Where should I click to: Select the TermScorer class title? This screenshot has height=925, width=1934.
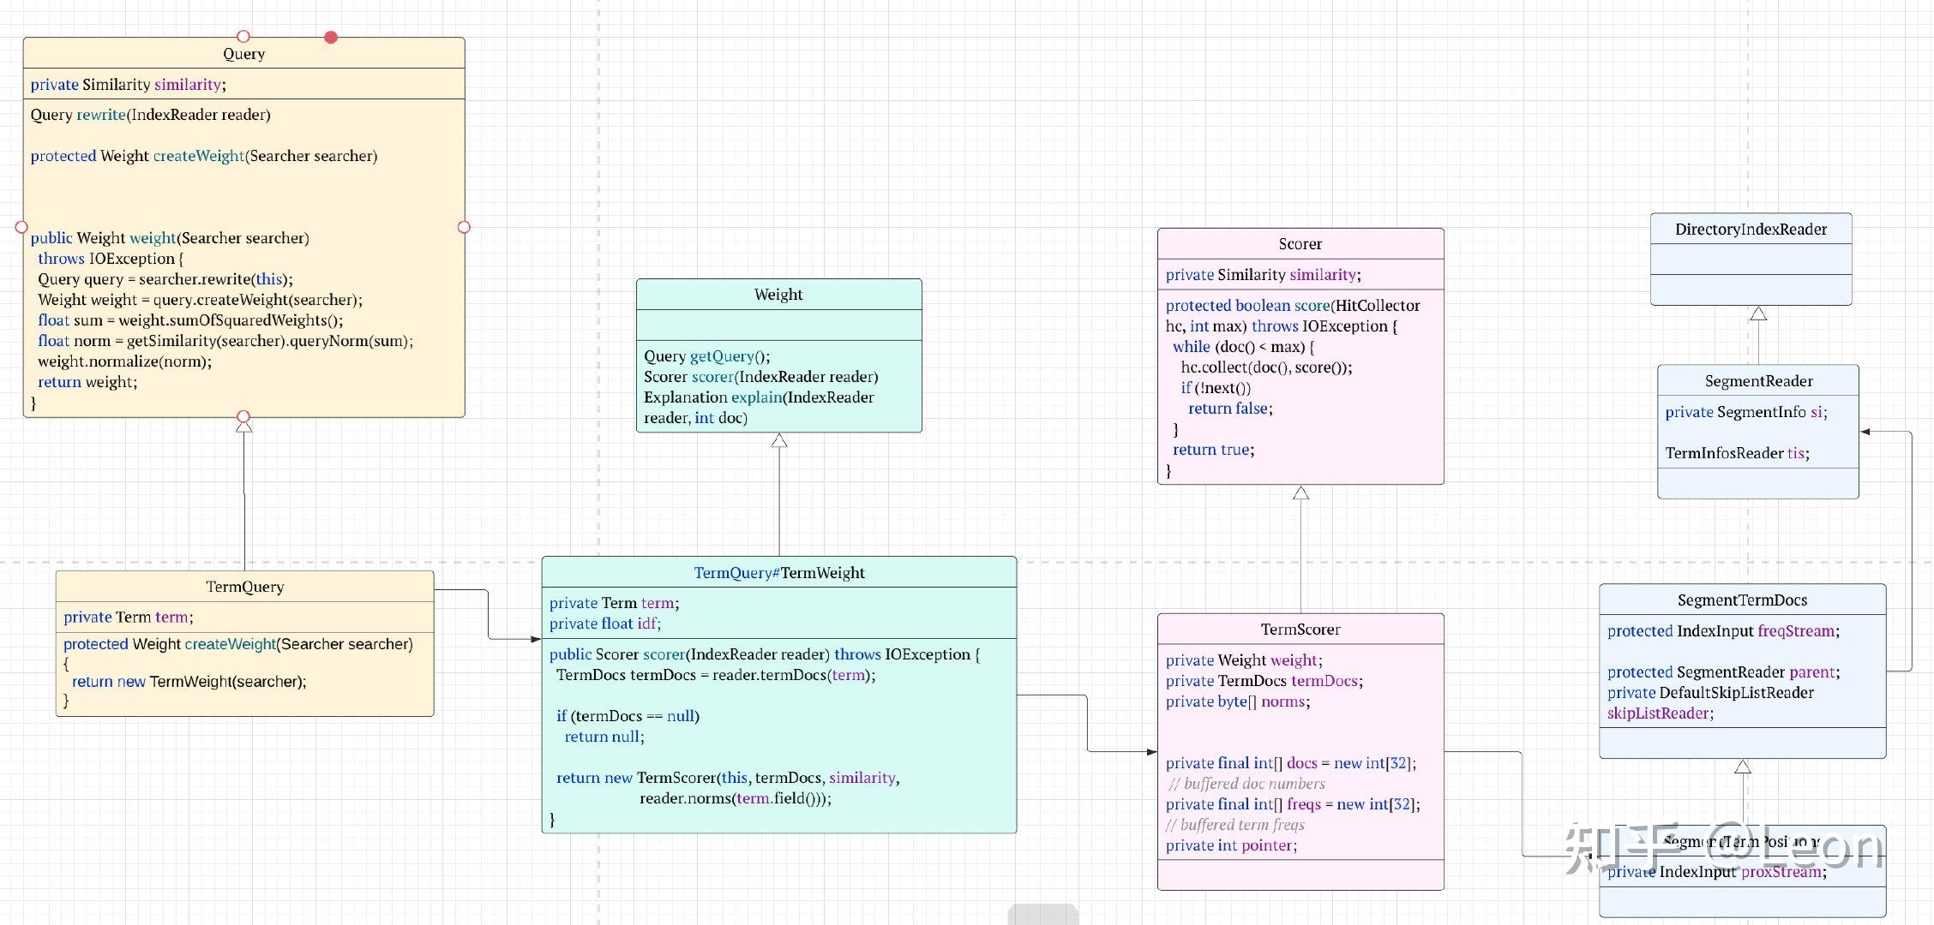(1300, 630)
